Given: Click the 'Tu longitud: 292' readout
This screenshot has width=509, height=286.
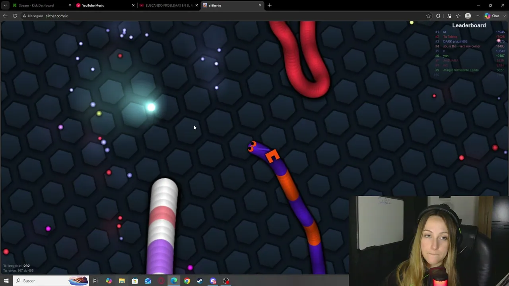Looking at the screenshot, I should (x=16, y=266).
